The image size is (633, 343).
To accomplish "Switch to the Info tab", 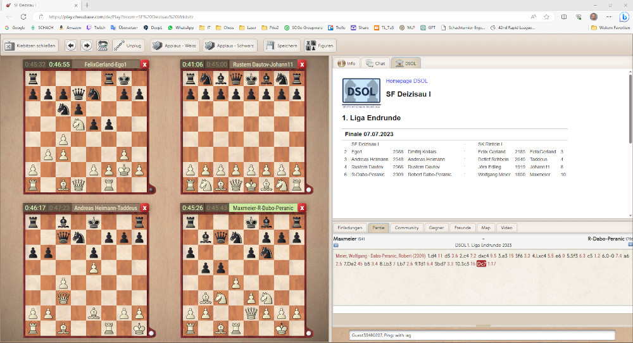I will (x=346, y=63).
